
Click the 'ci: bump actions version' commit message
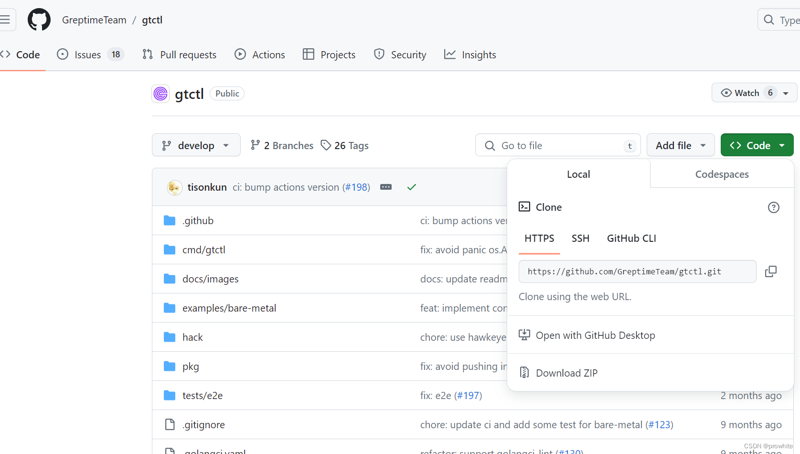click(x=286, y=187)
